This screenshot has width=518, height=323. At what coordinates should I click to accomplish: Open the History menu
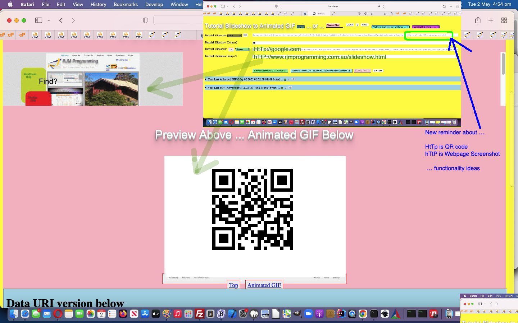point(98,4)
